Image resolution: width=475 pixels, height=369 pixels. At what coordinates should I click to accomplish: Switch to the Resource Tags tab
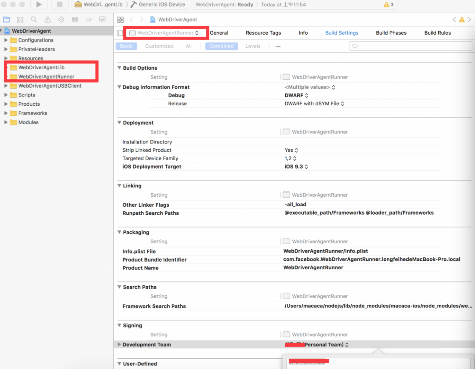click(x=263, y=33)
